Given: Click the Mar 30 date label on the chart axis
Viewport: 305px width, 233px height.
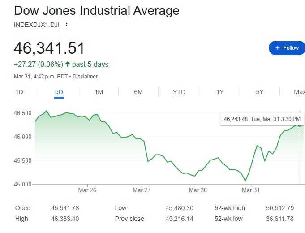Looking at the screenshot, I should tap(198, 190).
